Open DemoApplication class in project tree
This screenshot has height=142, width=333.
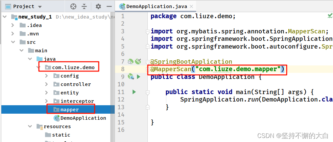pyautogui.click(x=83, y=118)
